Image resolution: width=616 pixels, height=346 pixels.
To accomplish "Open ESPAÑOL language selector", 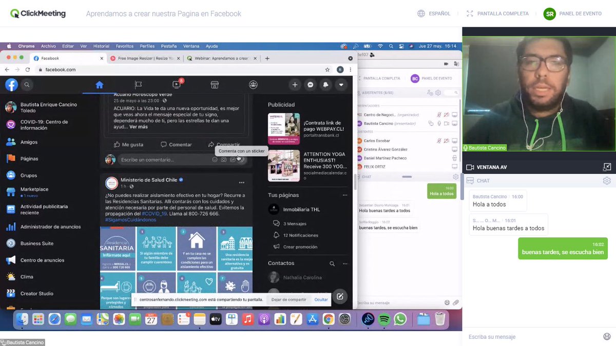I will [434, 13].
